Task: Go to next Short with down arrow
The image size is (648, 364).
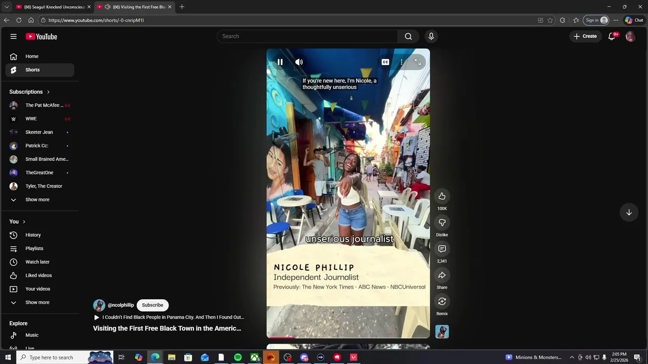Action: (629, 212)
